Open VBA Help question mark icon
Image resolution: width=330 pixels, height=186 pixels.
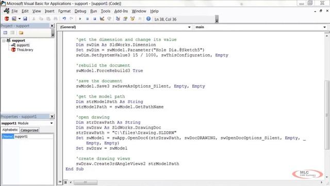[x=148, y=19]
